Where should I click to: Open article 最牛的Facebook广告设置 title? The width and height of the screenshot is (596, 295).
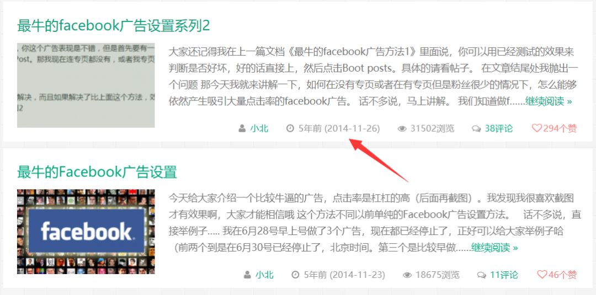pyautogui.click(x=97, y=172)
